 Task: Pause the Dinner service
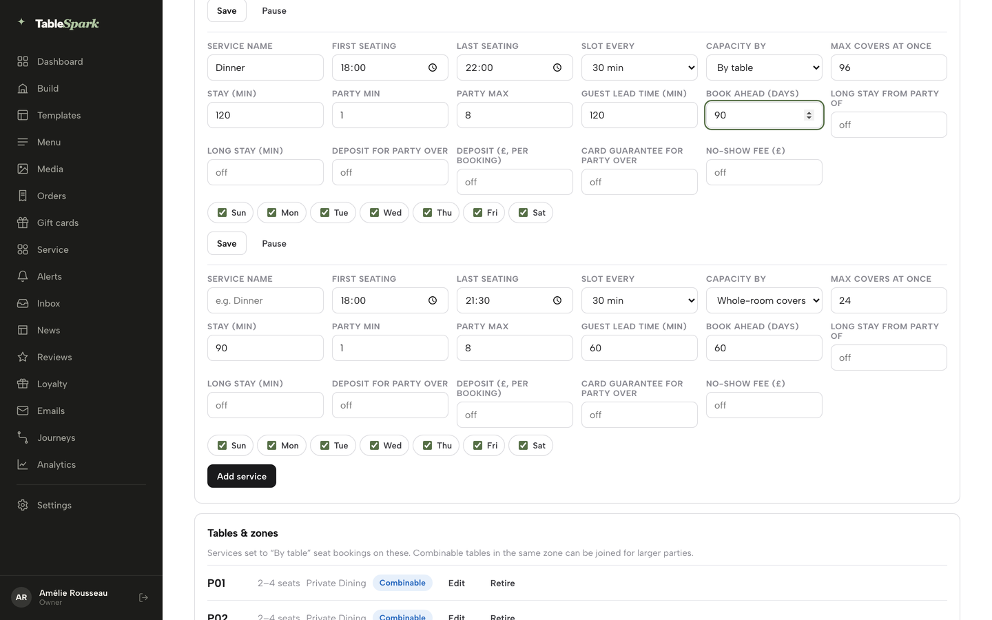(274, 243)
